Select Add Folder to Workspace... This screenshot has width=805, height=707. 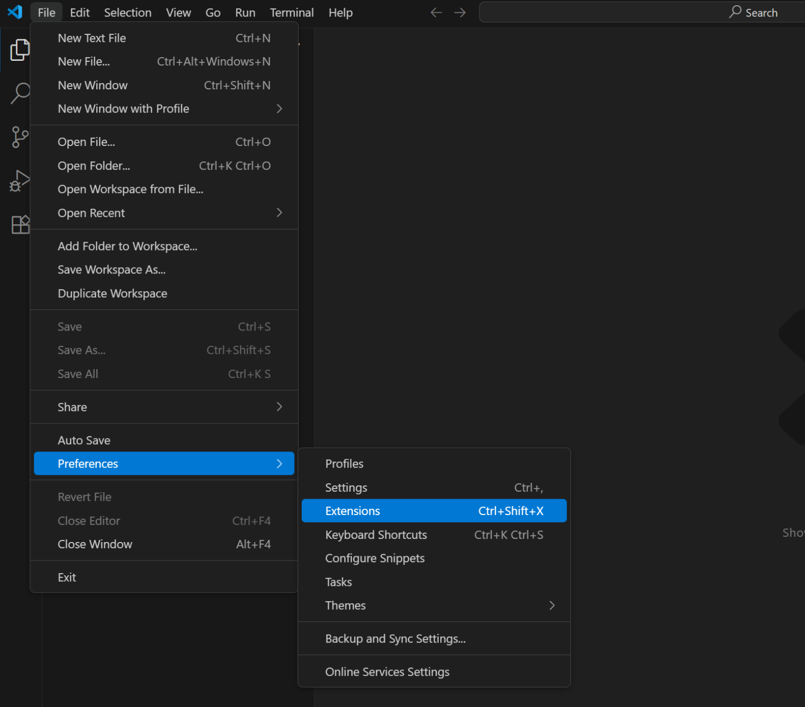[164, 246]
